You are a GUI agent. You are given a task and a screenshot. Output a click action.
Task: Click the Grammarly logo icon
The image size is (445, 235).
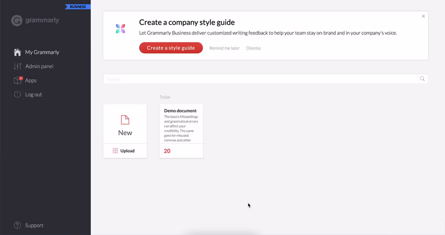click(x=17, y=20)
